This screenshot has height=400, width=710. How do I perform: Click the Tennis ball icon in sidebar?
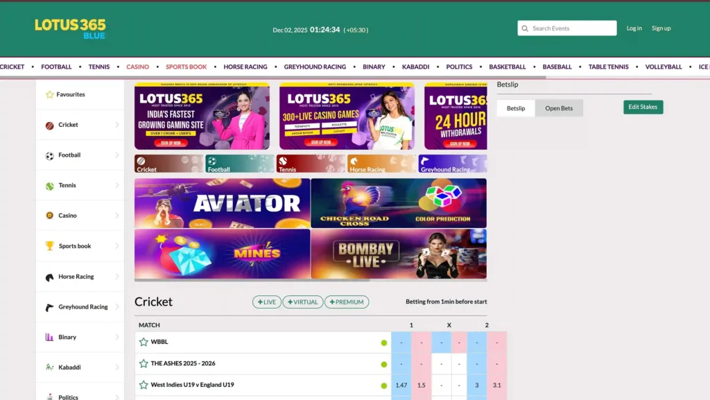pyautogui.click(x=49, y=186)
